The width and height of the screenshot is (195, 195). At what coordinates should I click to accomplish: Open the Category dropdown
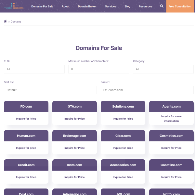coord(163,69)
